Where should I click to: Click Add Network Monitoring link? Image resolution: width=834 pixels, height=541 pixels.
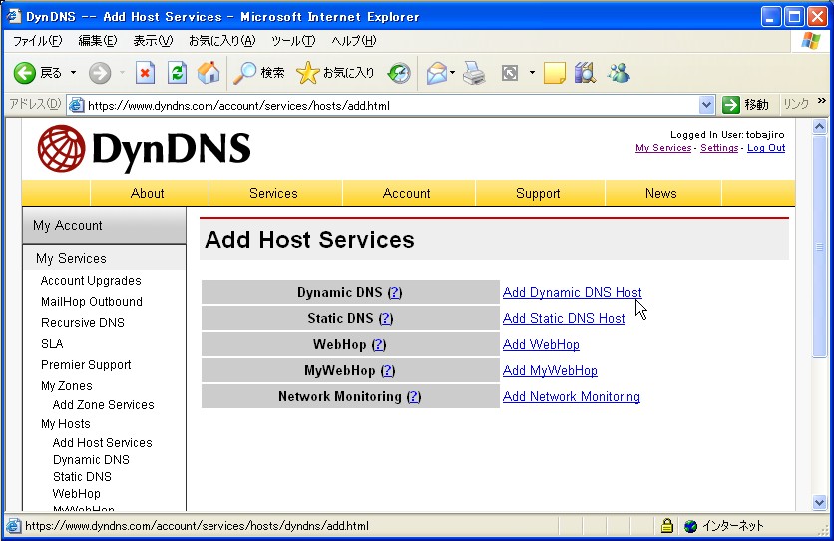[572, 397]
